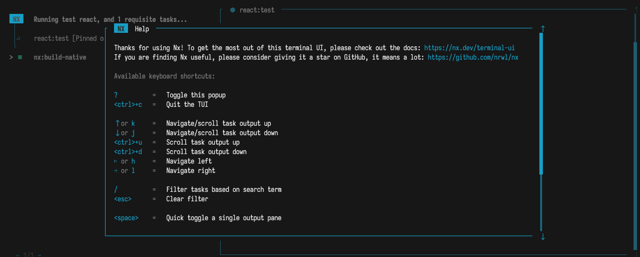
Task: Click the react:test output pane title
Action: click(x=257, y=10)
